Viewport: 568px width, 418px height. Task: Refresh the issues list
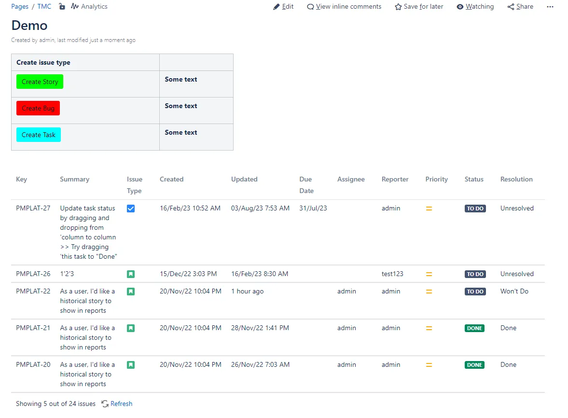click(121, 404)
